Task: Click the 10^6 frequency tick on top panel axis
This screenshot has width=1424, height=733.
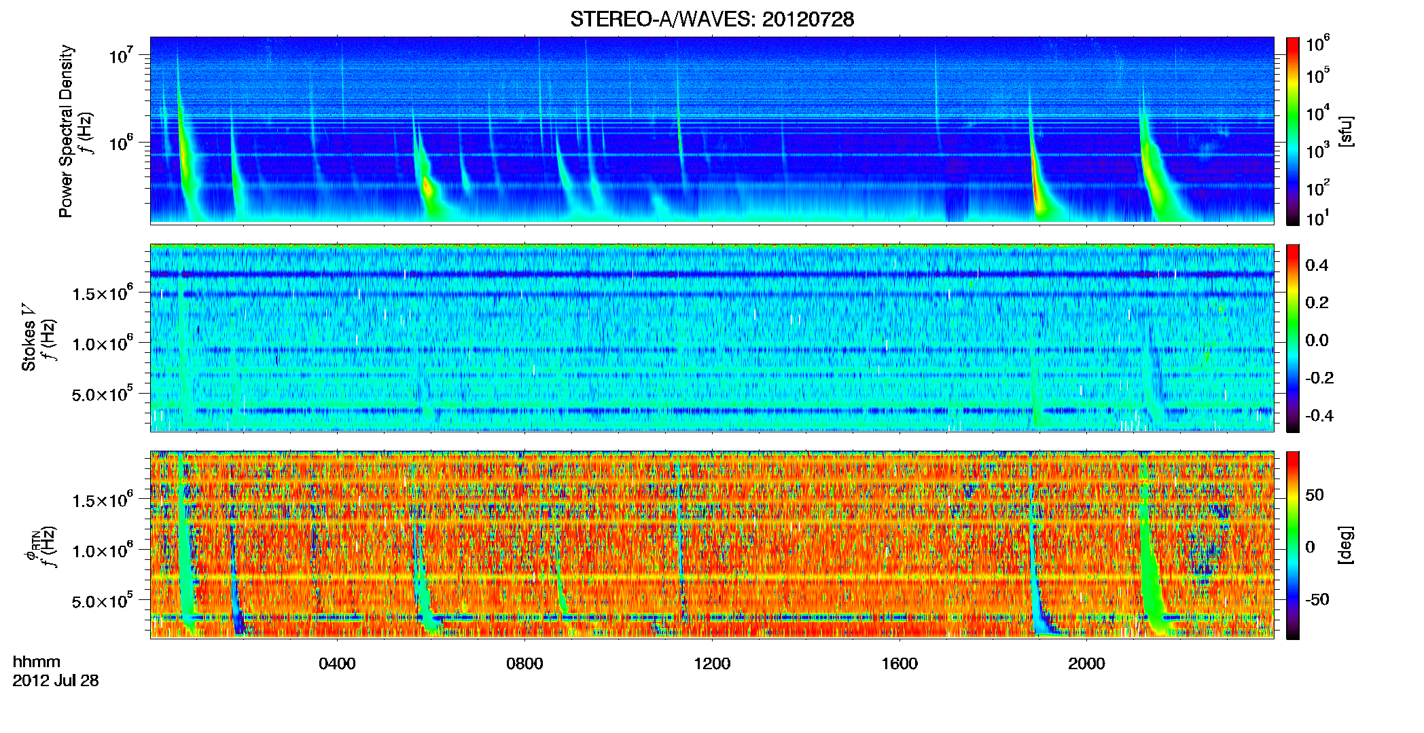Action: click(x=121, y=143)
